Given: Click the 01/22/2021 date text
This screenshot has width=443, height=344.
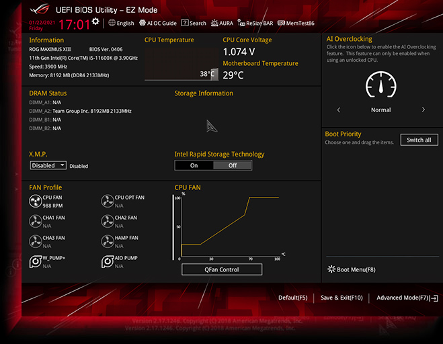Looking at the screenshot, I should point(42,23).
